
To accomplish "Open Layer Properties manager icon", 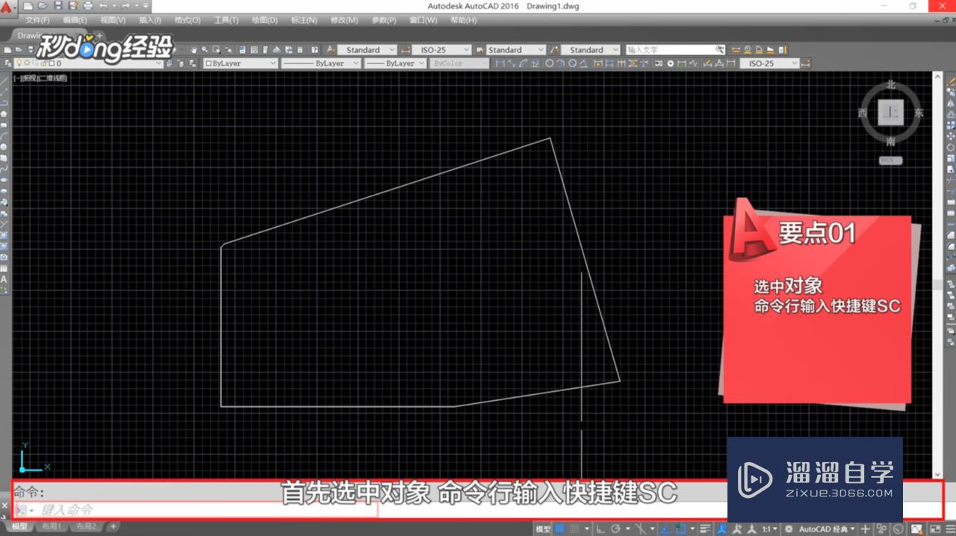I will (x=7, y=63).
